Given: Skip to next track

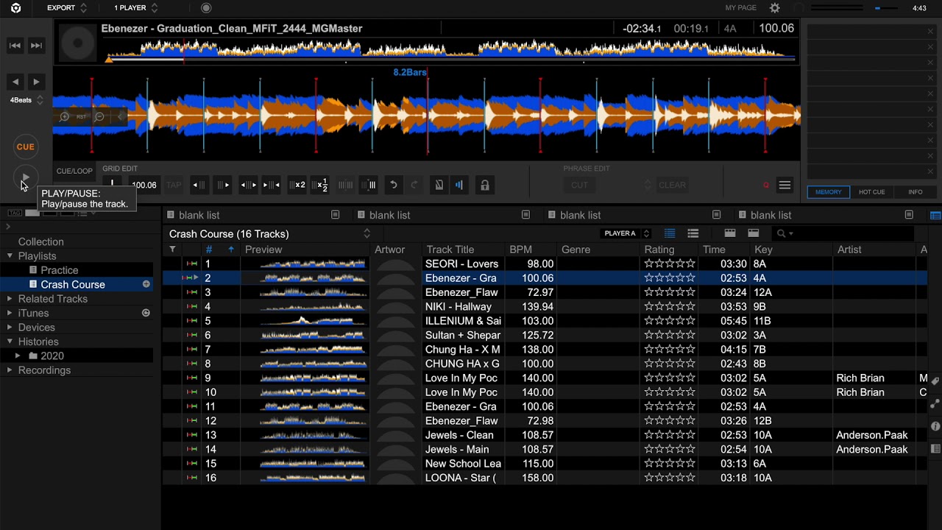Looking at the screenshot, I should click(36, 46).
